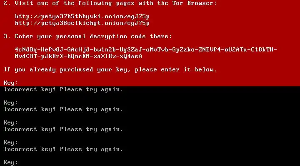Click the last "Incorrect key! Please try again." message

(63, 149)
